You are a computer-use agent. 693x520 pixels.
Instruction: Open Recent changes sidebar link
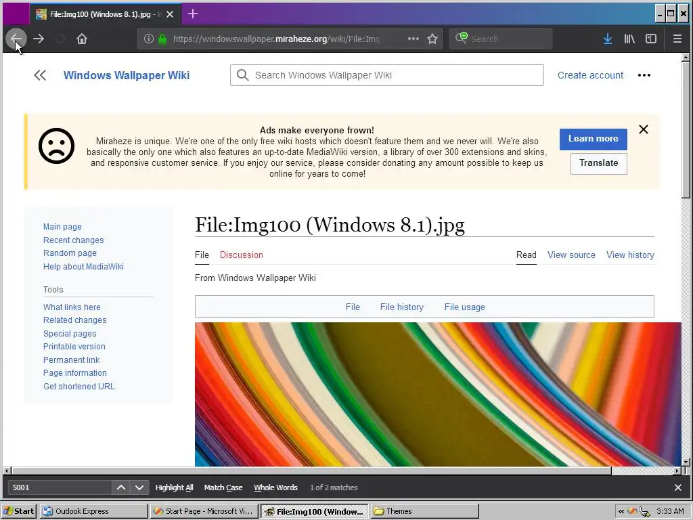[73, 240]
